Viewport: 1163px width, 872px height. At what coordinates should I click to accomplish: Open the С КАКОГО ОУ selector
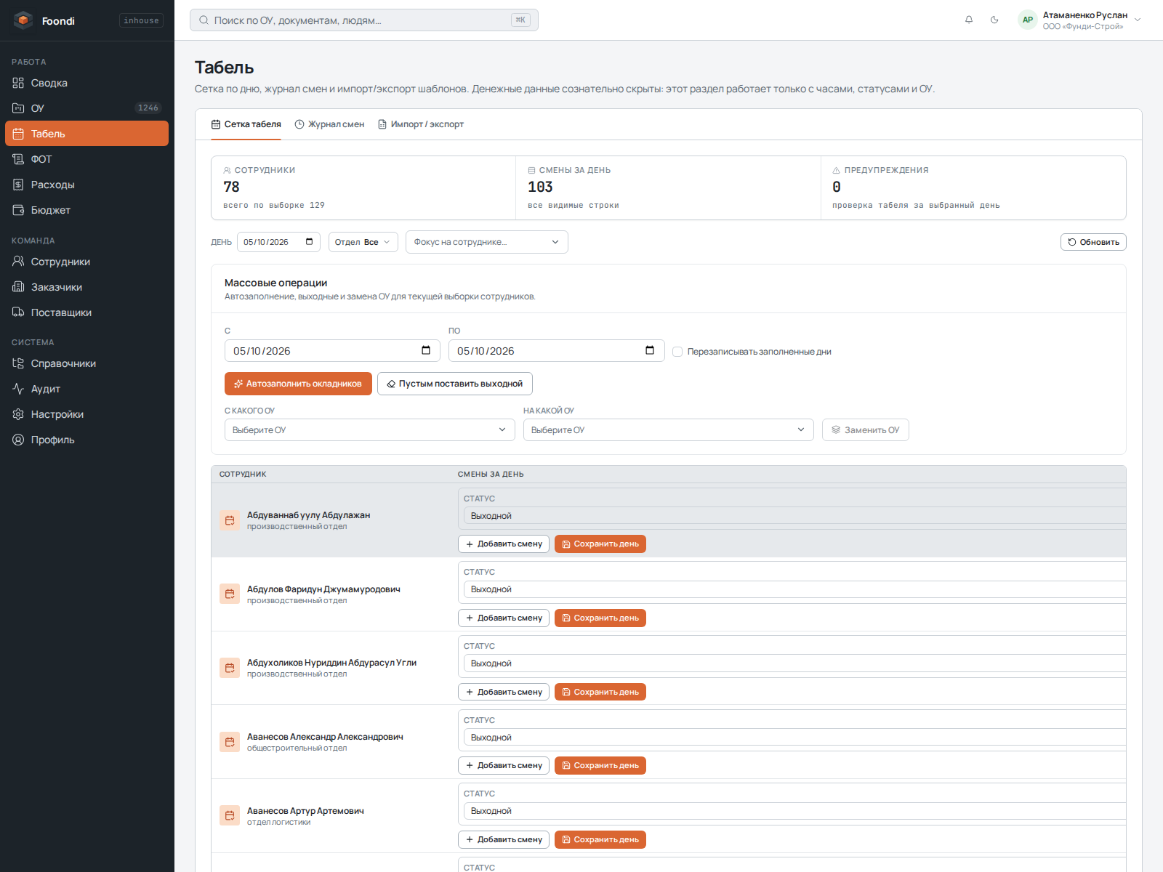pyautogui.click(x=370, y=430)
